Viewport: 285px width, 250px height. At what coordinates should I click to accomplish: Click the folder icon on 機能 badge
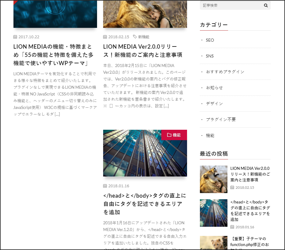coord(169,135)
